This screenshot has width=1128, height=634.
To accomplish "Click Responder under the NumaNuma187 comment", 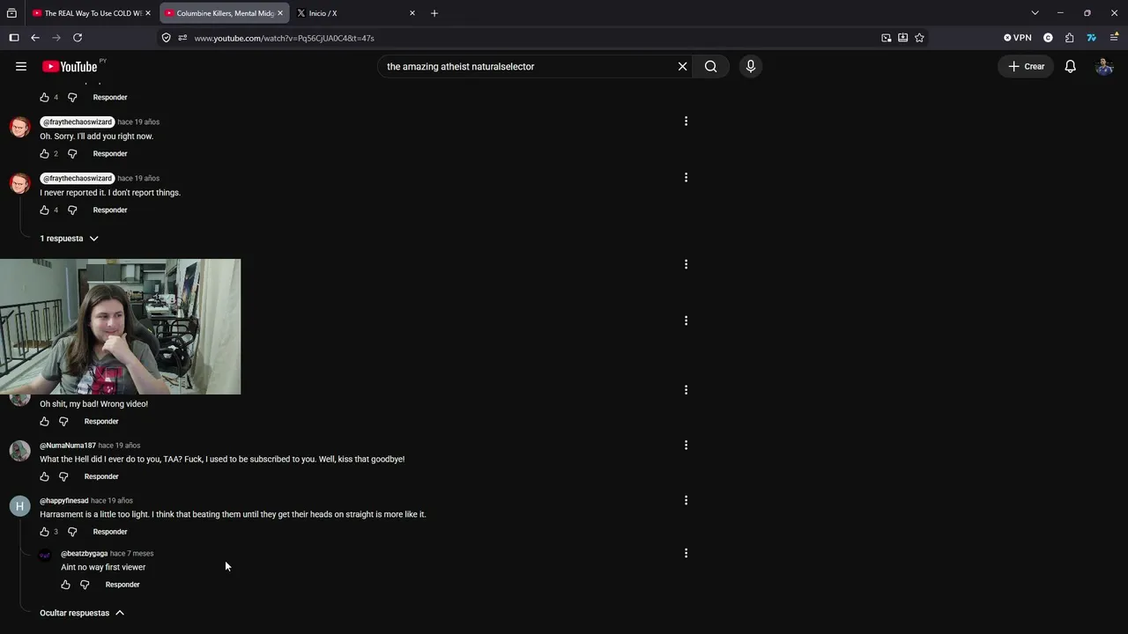I will coord(101,476).
